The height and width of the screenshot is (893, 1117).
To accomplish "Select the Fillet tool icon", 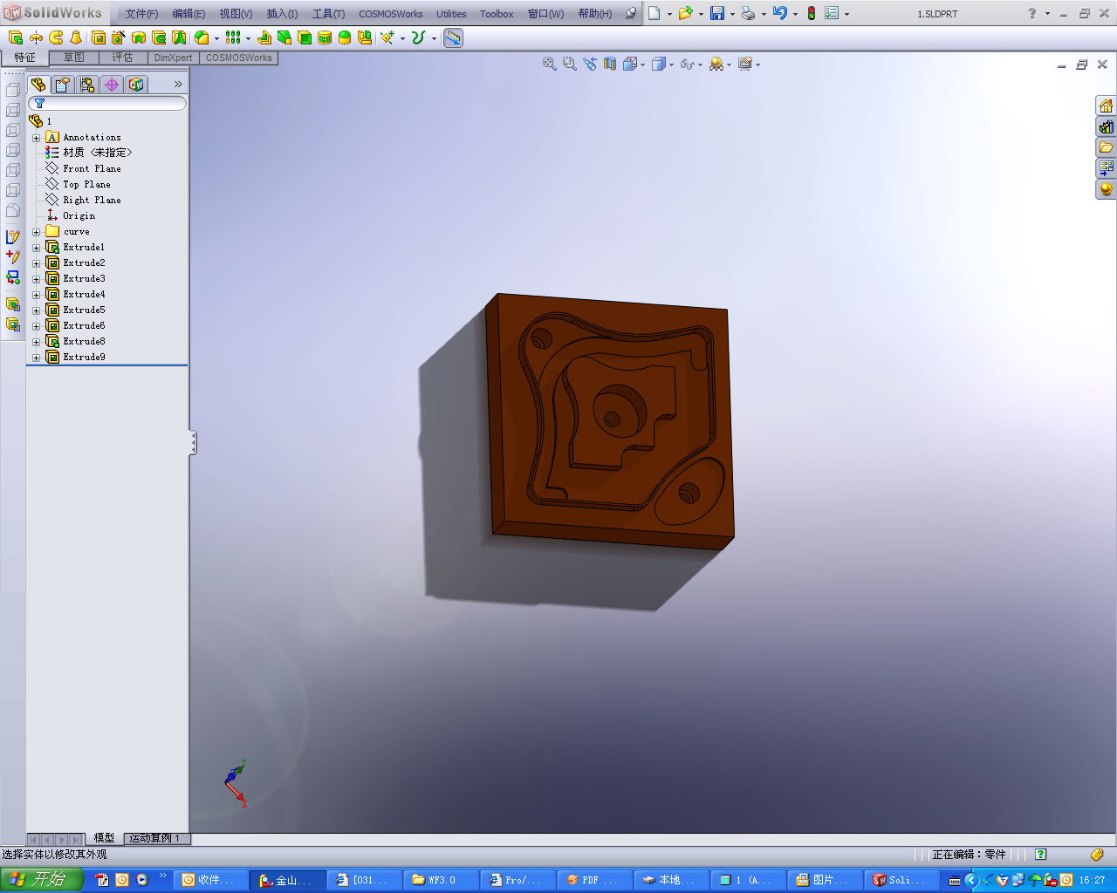I will pyautogui.click(x=202, y=37).
